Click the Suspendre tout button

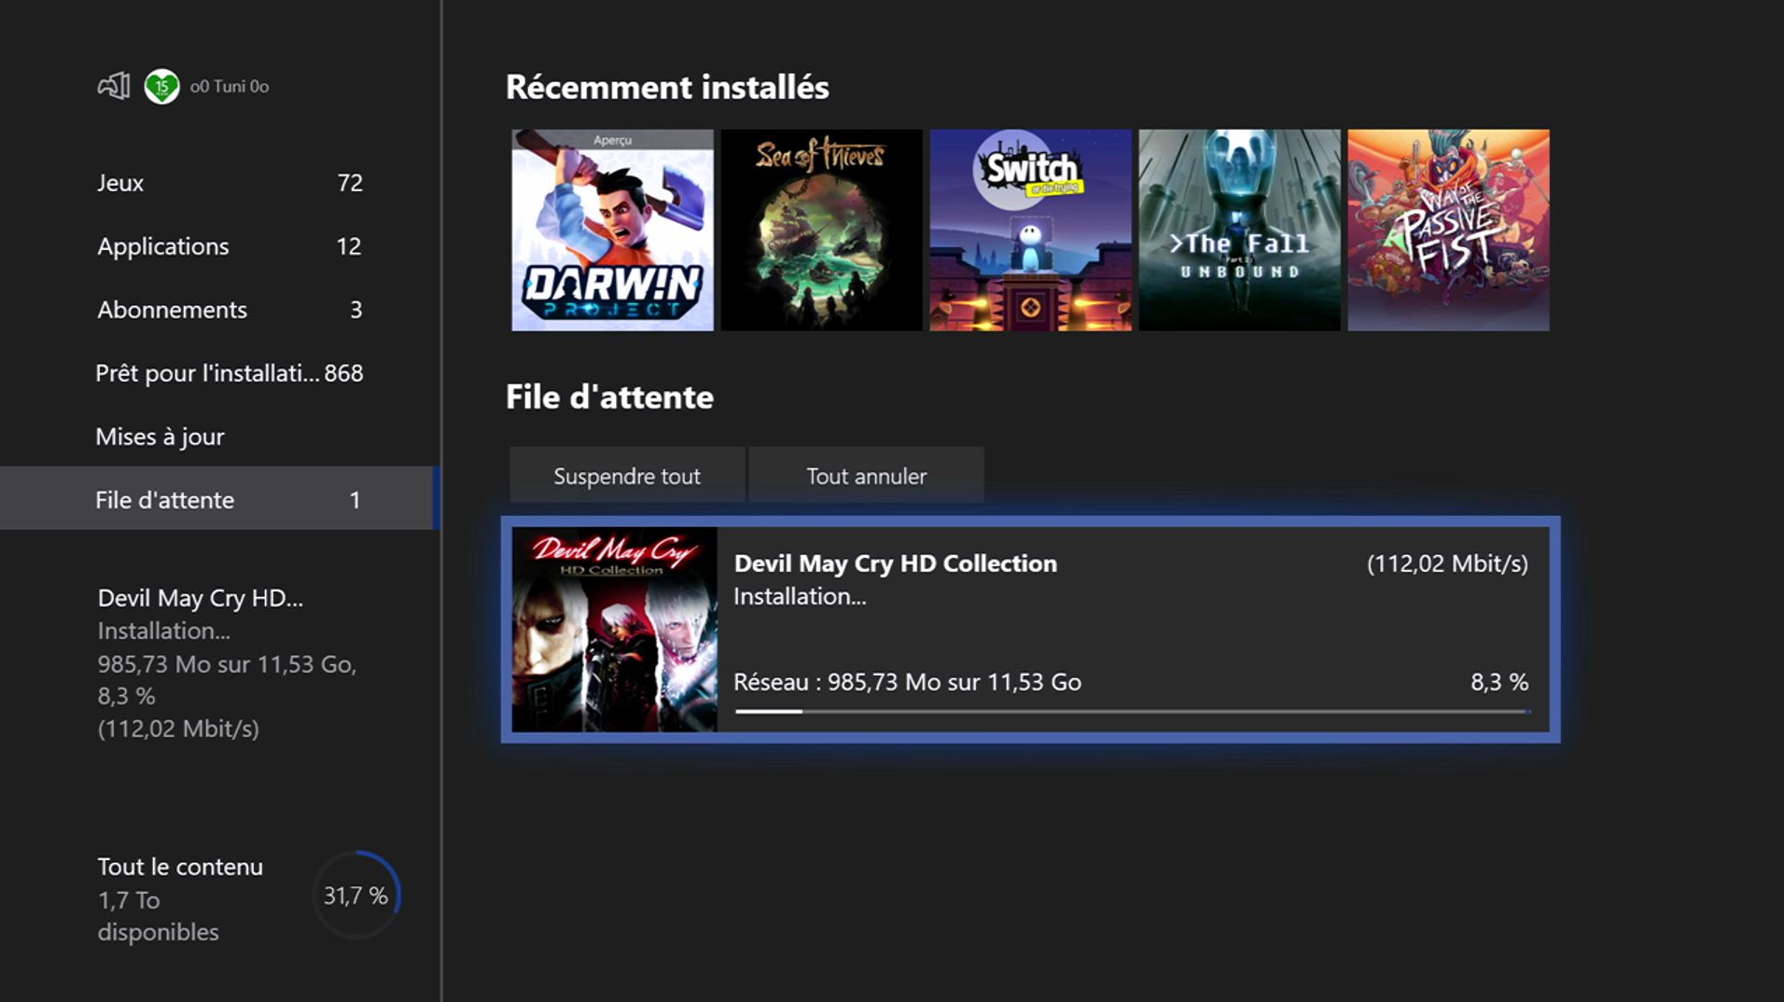(627, 476)
